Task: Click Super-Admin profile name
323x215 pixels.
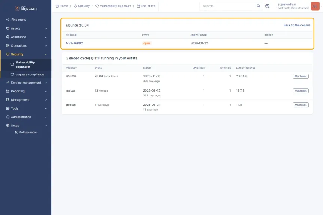Action: point(287,5)
